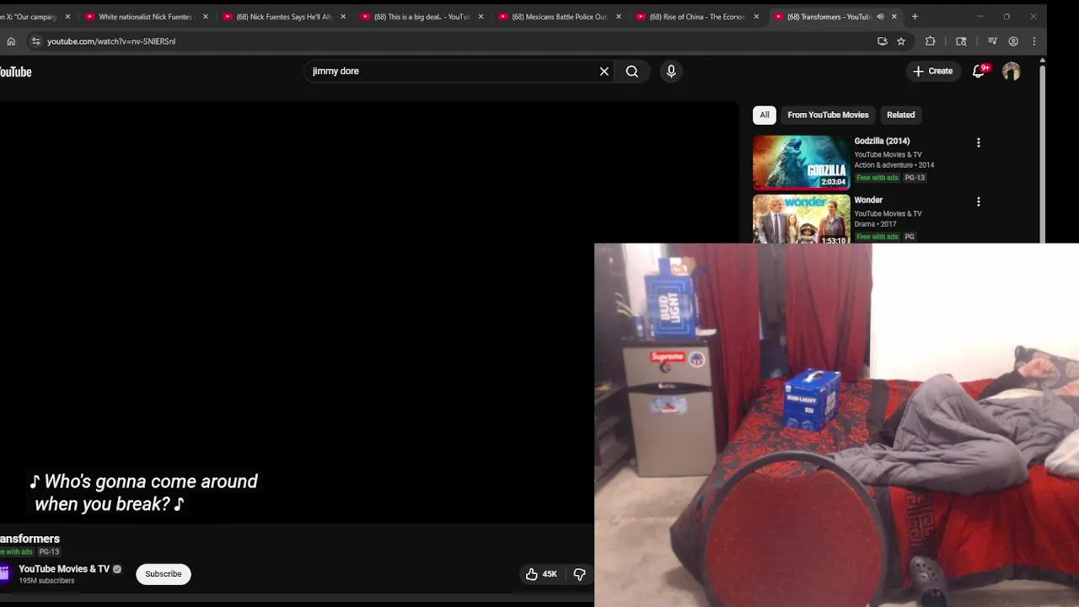Click the 195M subscribers text
This screenshot has width=1079, height=607.
coord(46,581)
